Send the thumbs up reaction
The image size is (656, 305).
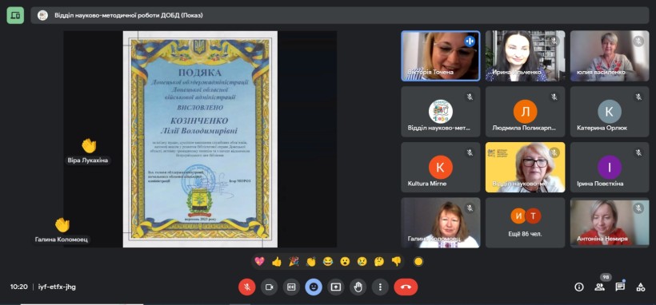(277, 262)
